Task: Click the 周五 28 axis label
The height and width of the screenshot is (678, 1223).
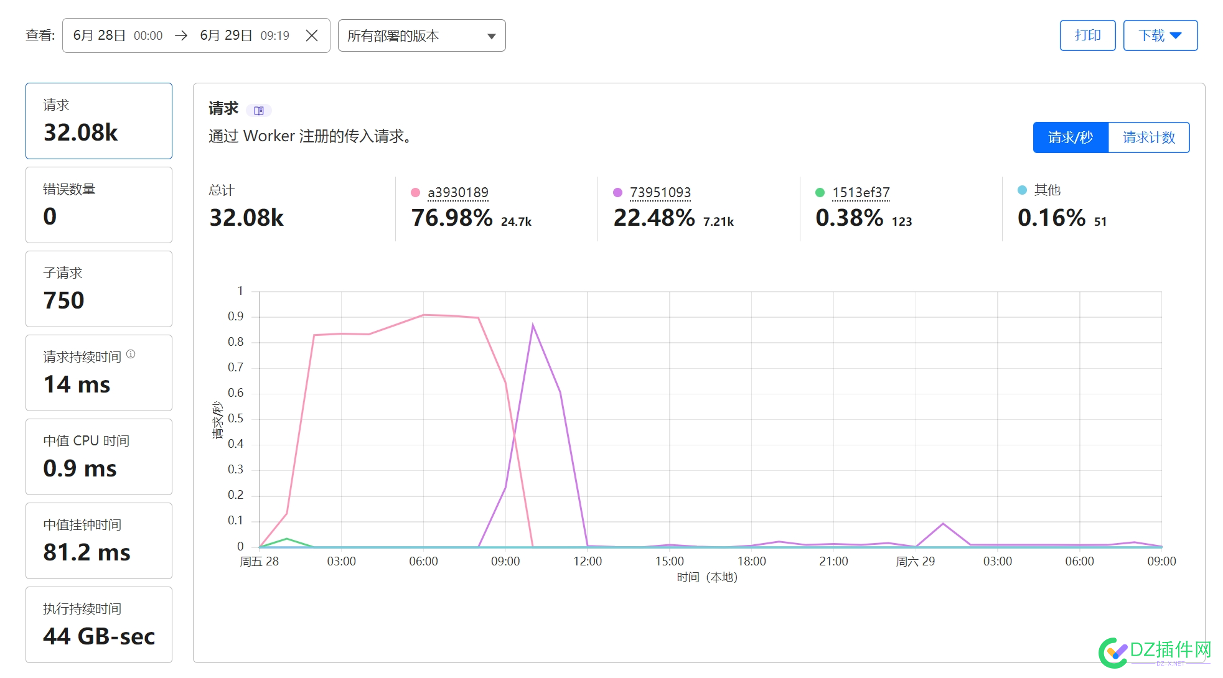Action: click(x=260, y=562)
